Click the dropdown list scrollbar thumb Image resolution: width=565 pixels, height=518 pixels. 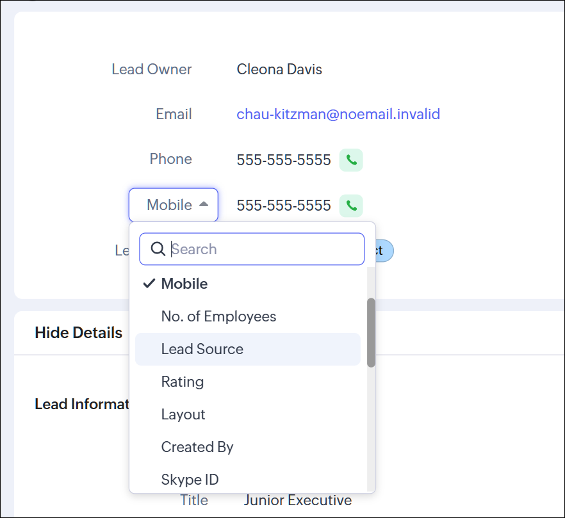pyautogui.click(x=371, y=332)
